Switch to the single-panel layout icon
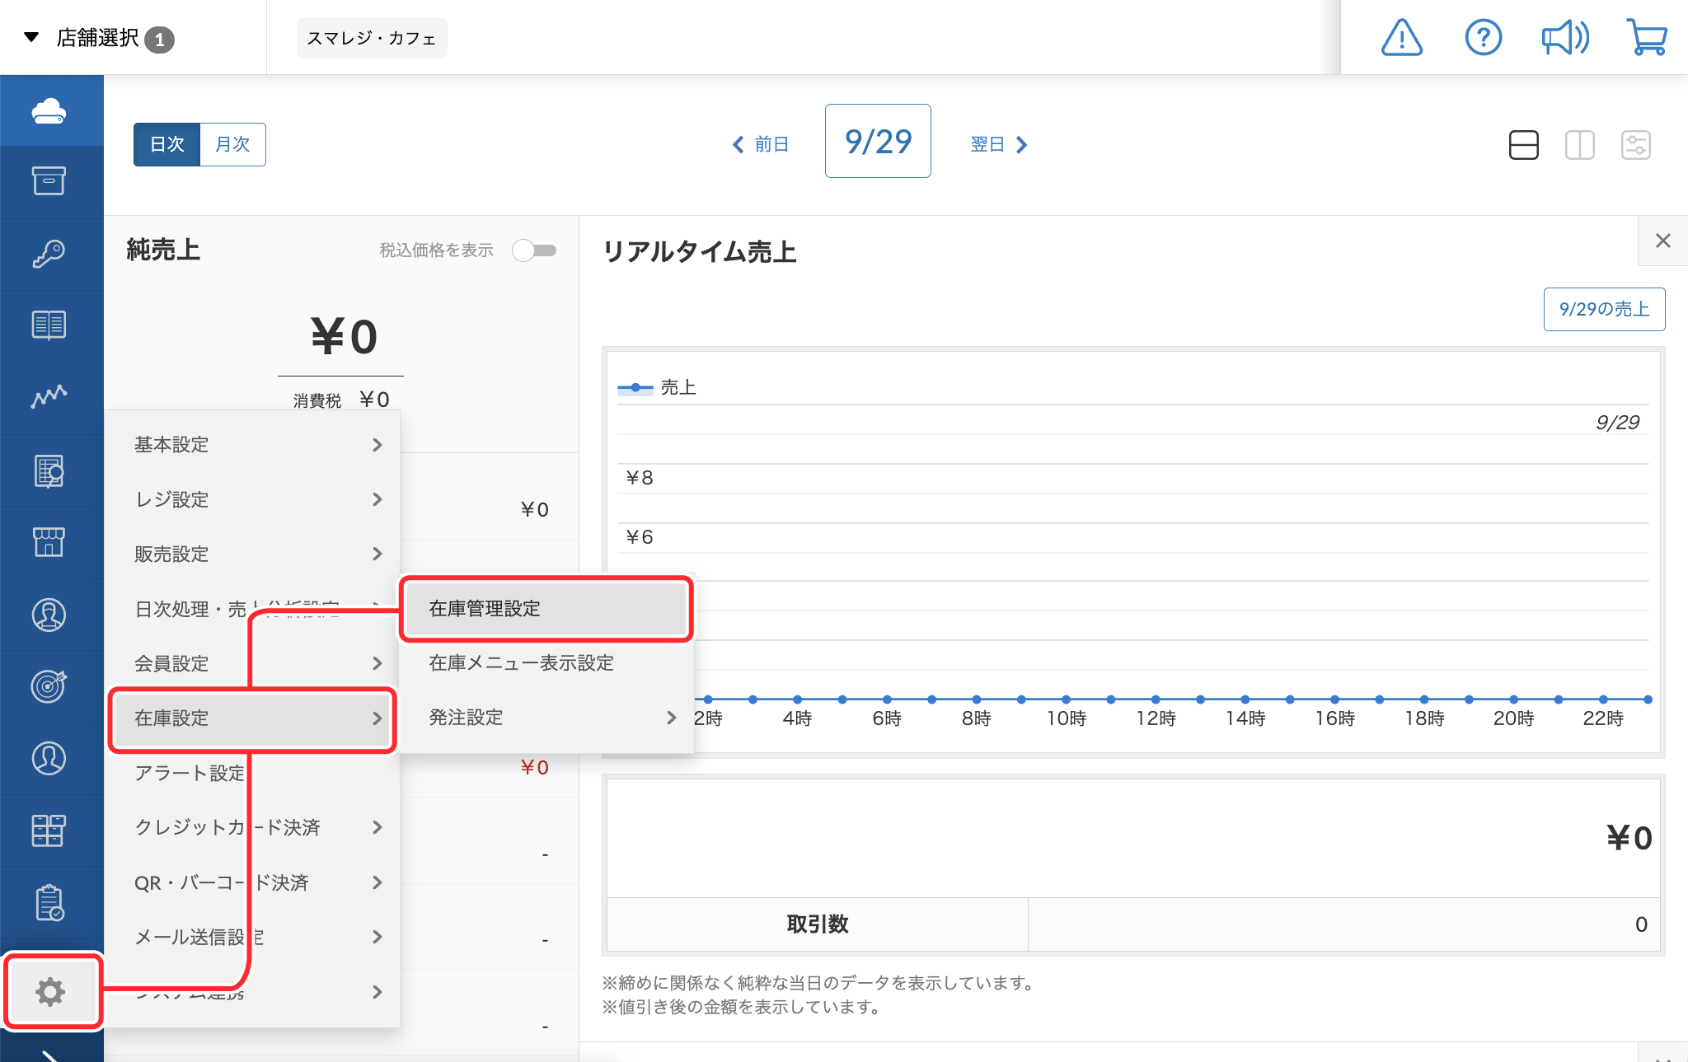This screenshot has height=1062, width=1688. [1524, 145]
